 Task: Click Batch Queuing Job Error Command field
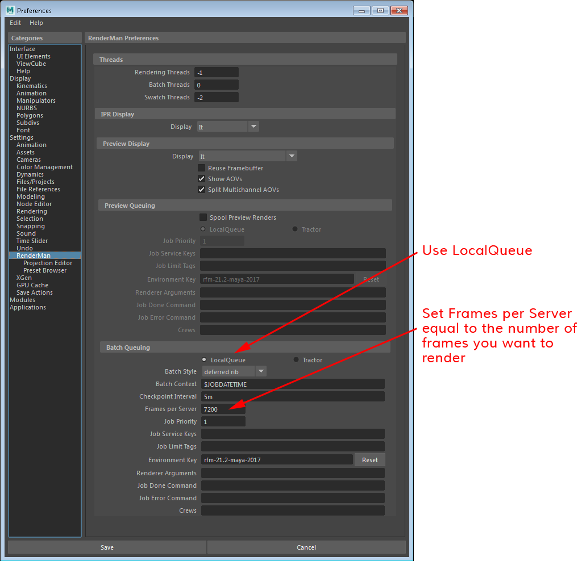point(293,498)
